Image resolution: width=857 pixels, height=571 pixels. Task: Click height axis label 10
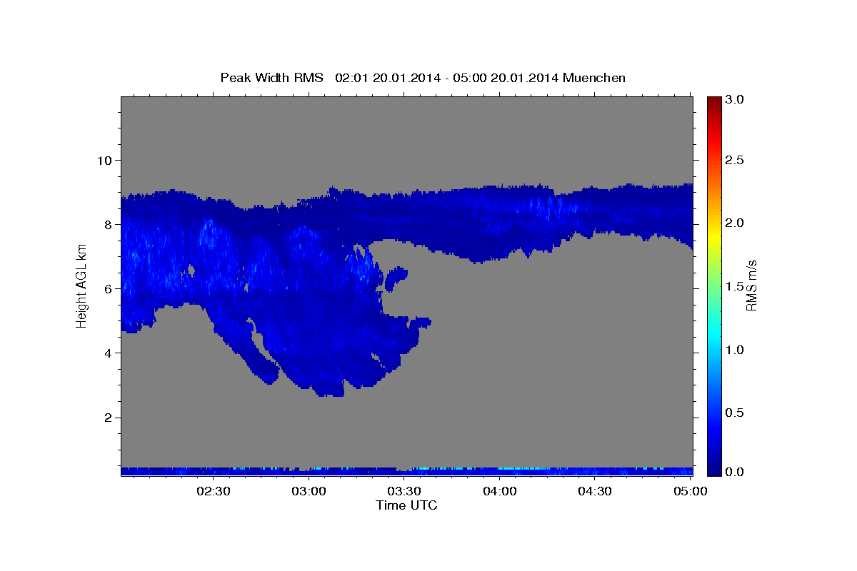pos(106,160)
